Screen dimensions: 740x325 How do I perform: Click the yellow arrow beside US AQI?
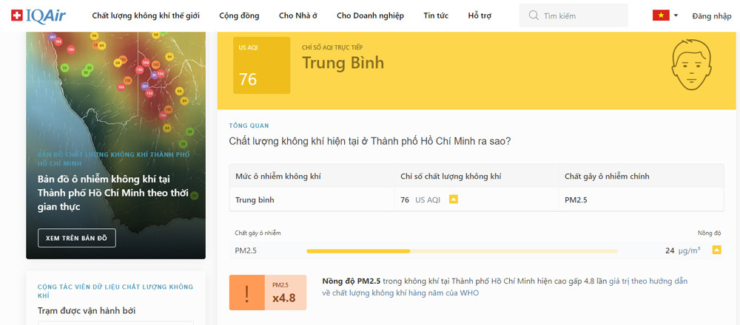[x=454, y=199]
